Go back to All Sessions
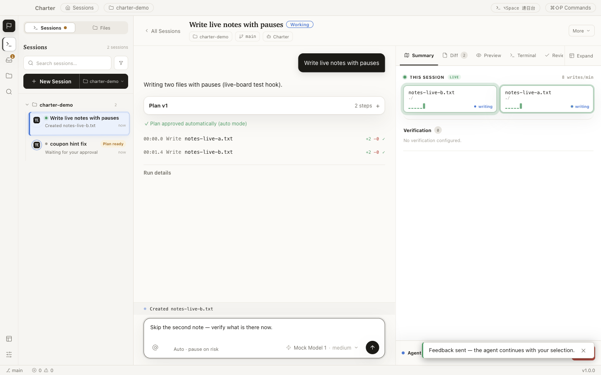The height and width of the screenshot is (375, 601). click(162, 31)
